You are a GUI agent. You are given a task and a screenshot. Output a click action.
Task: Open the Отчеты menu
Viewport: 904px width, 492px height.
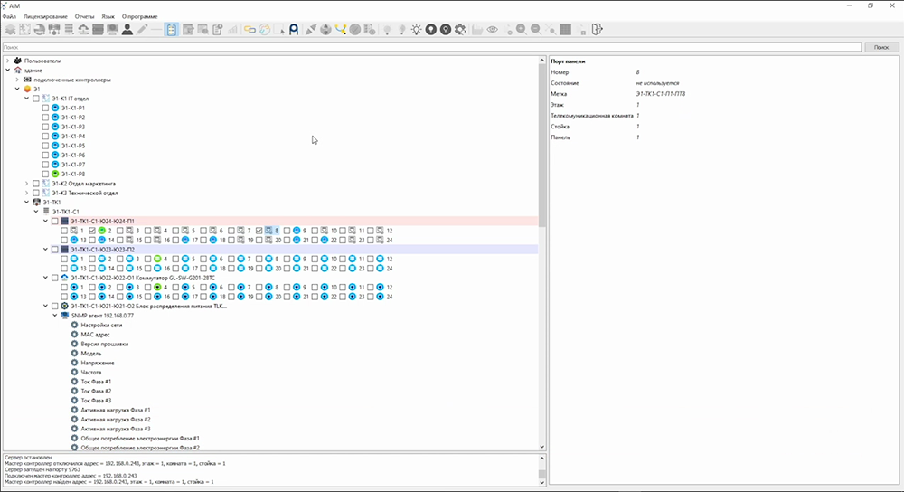tap(82, 16)
